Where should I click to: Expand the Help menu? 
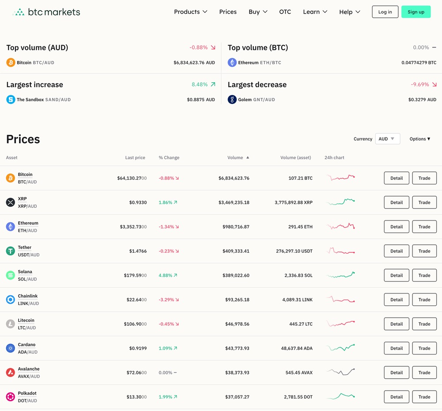(x=350, y=12)
